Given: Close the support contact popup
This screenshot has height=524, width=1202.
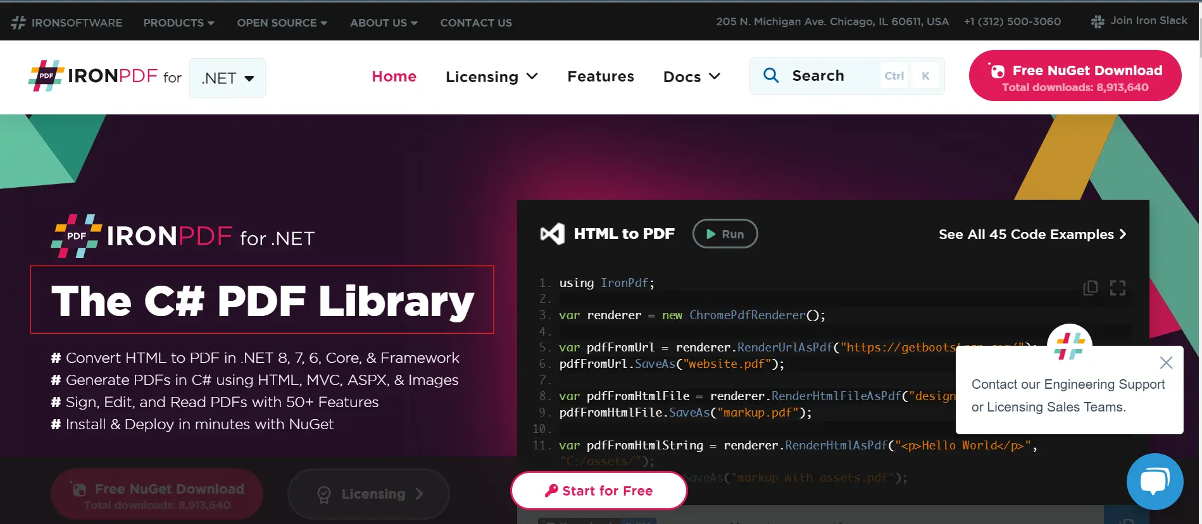Looking at the screenshot, I should 1166,363.
